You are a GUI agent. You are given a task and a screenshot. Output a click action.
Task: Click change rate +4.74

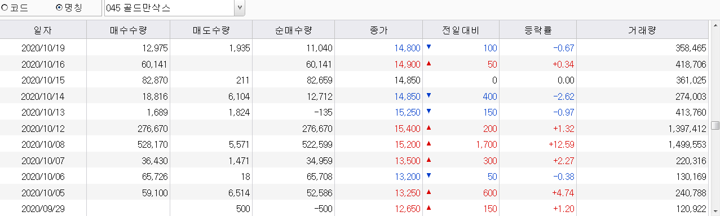[x=563, y=193]
